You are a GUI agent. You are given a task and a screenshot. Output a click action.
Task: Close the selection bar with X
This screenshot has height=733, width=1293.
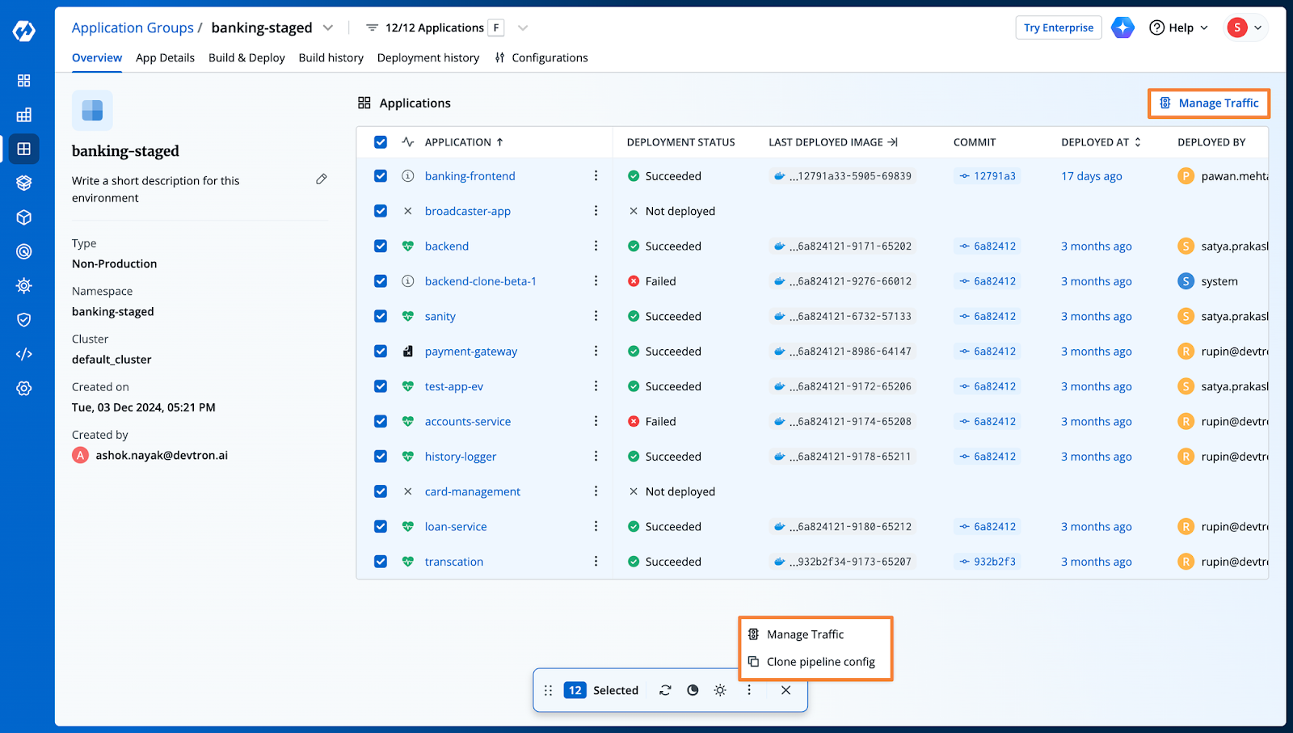pyautogui.click(x=785, y=690)
